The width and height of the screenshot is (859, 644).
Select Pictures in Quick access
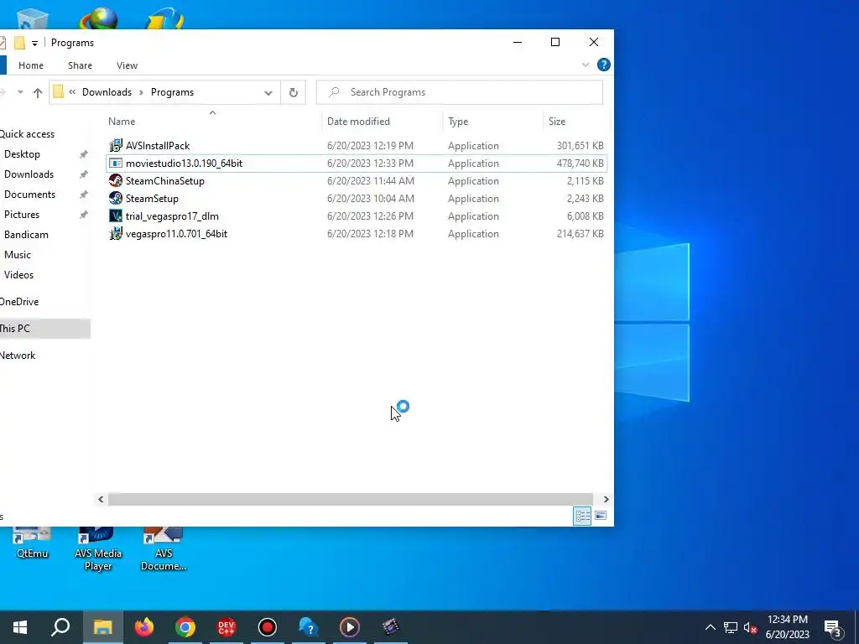pos(22,215)
